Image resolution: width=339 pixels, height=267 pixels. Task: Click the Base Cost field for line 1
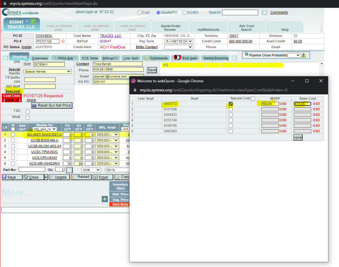point(302,104)
